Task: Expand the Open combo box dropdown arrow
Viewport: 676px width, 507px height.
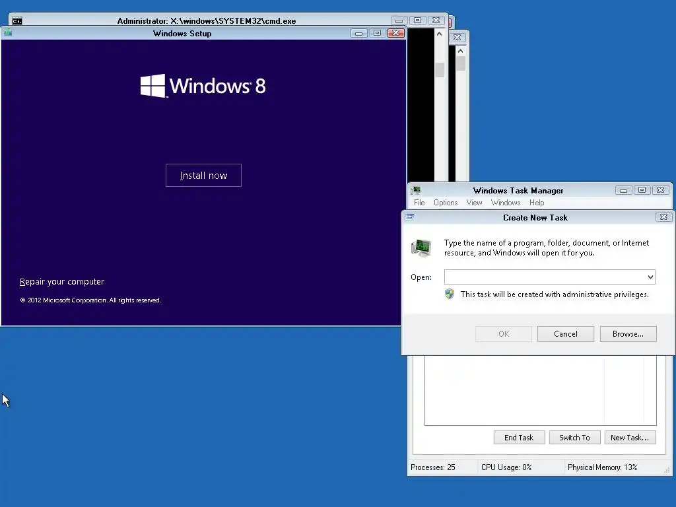Action: [x=650, y=277]
